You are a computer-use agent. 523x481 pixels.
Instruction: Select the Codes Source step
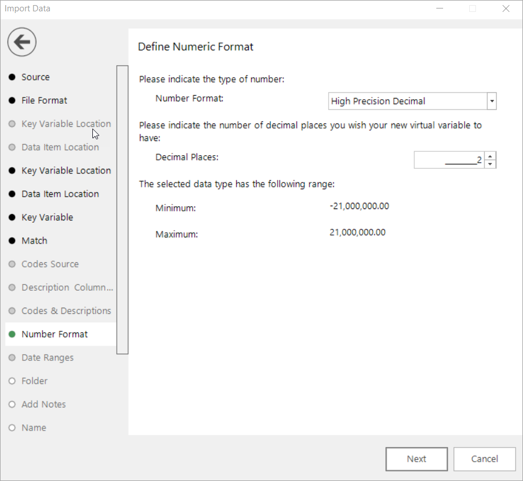click(50, 264)
